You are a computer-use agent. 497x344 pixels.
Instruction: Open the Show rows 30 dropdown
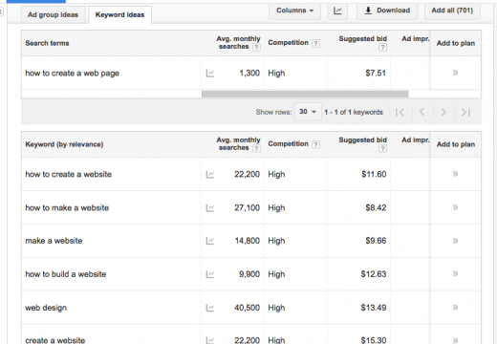pyautogui.click(x=308, y=112)
